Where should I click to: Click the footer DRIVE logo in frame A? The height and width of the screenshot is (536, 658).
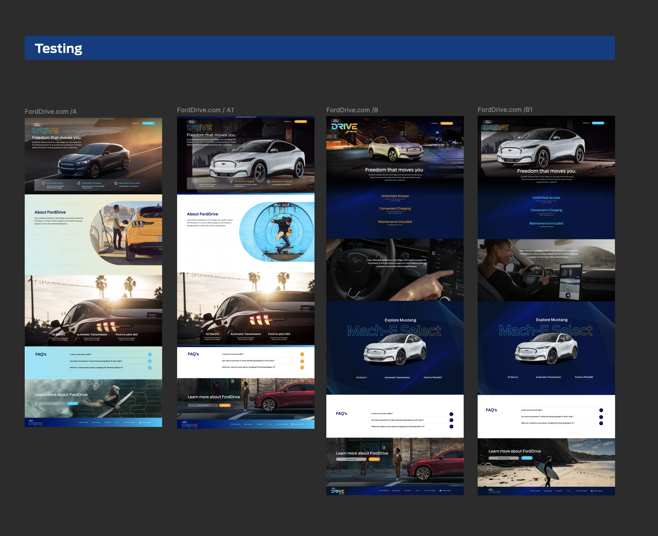point(35,423)
